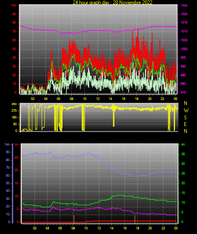Click the magenta pressure line near hour 20
197x234 pixels.
pyautogui.click(x=150, y=27)
